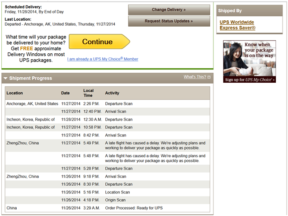Select the 8:30 P.M. Departure Scan time
288x216 pixels.
point(91,184)
